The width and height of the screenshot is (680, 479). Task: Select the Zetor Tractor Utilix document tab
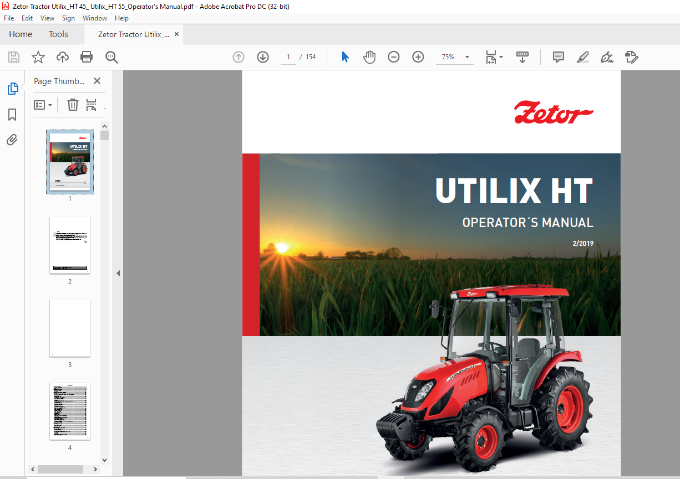134,34
